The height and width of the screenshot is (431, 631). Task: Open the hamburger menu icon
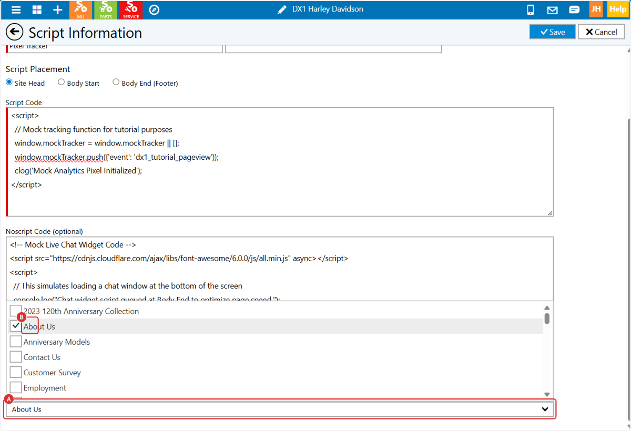16,10
